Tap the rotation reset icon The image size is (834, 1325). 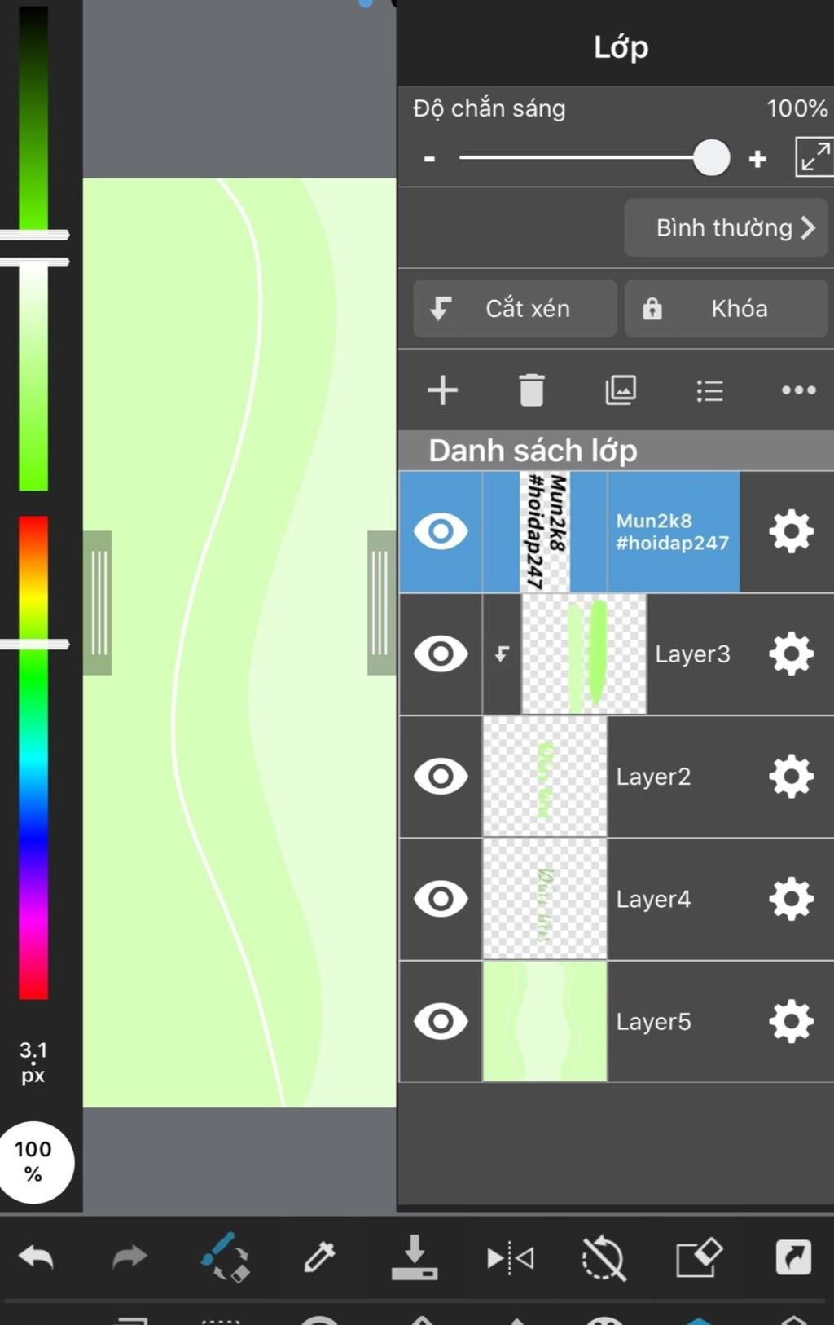click(x=604, y=1257)
